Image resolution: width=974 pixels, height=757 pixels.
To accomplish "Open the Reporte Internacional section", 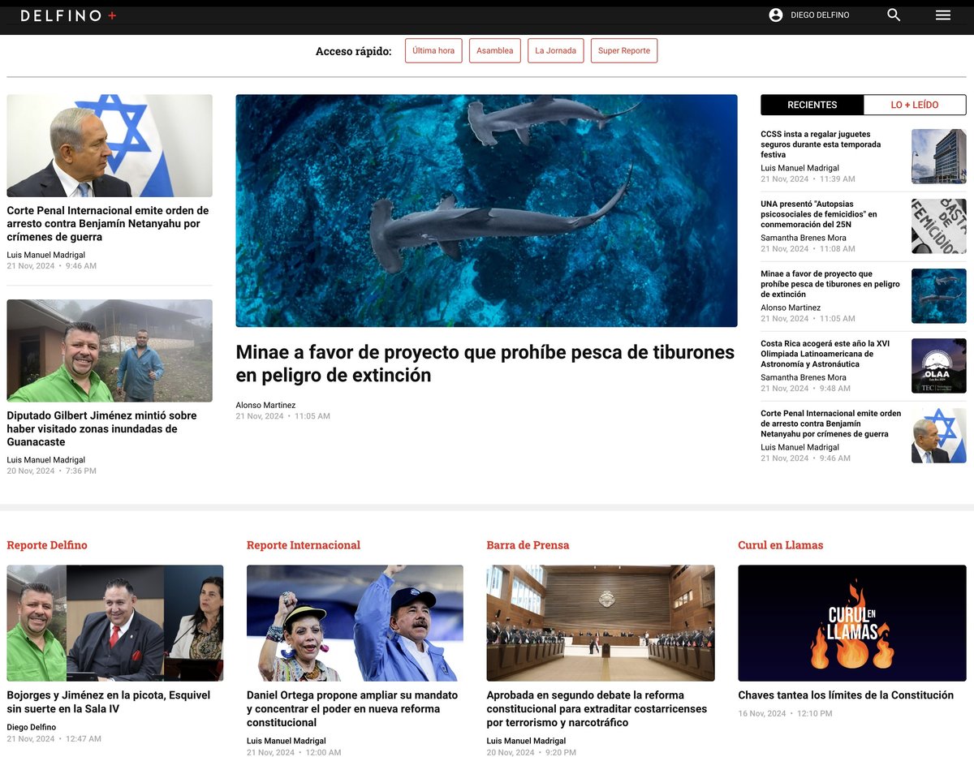I will pyautogui.click(x=304, y=545).
